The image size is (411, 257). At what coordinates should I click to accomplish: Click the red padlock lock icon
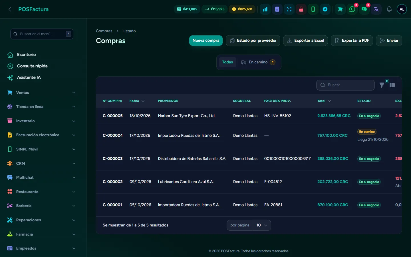[x=301, y=9]
